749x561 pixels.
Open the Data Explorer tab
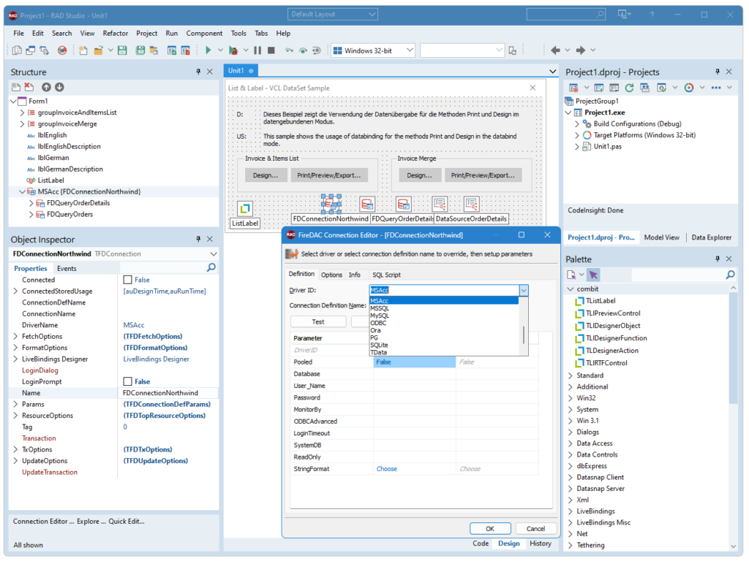711,237
